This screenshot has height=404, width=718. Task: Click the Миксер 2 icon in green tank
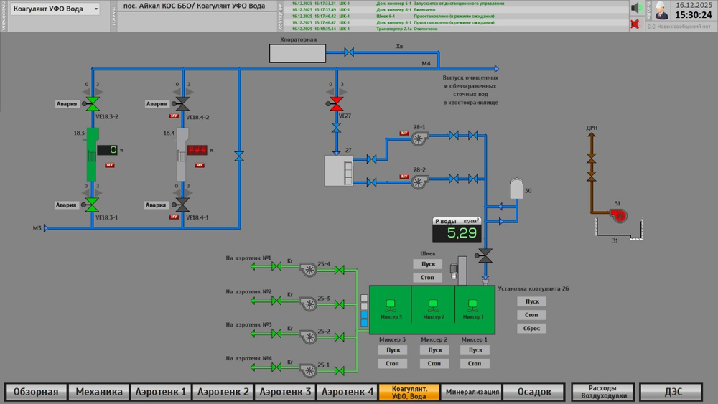[433, 305]
